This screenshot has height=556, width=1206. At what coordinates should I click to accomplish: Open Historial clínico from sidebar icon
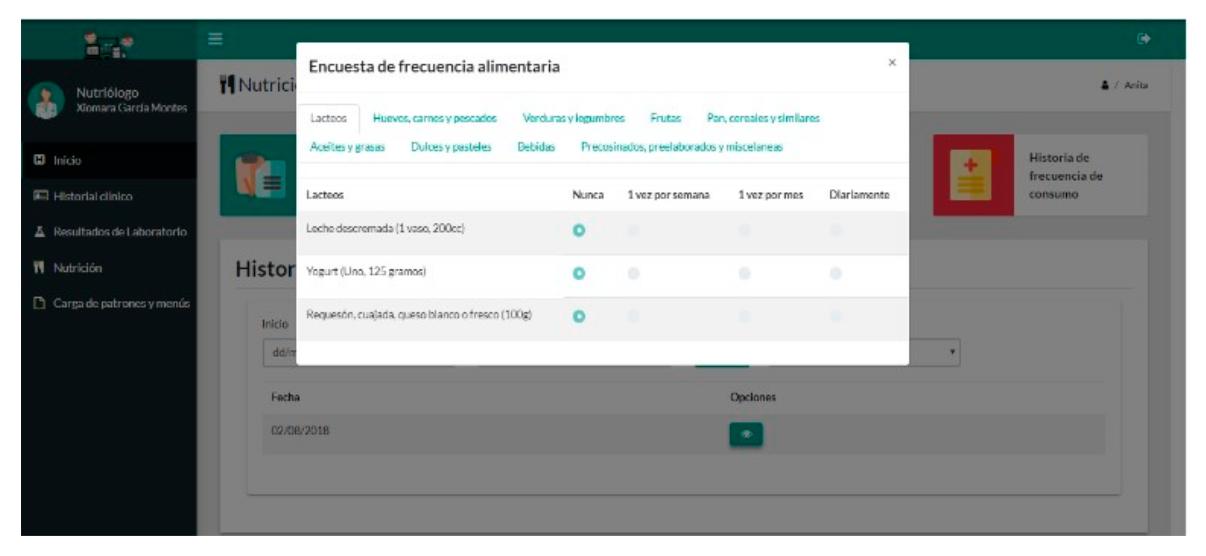click(x=40, y=195)
